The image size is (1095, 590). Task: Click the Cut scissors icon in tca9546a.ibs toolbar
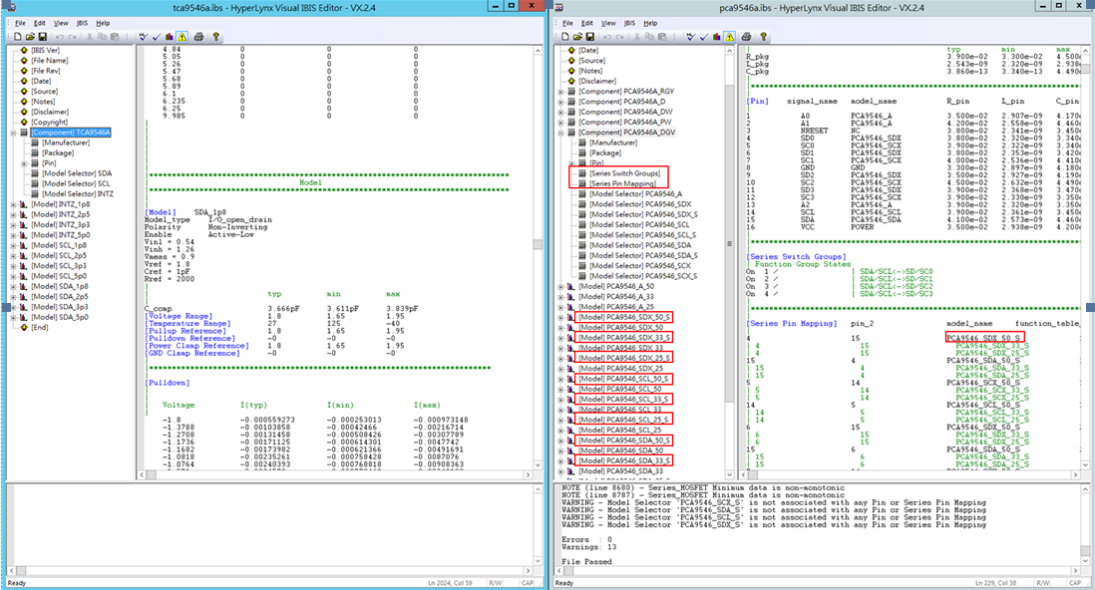90,37
